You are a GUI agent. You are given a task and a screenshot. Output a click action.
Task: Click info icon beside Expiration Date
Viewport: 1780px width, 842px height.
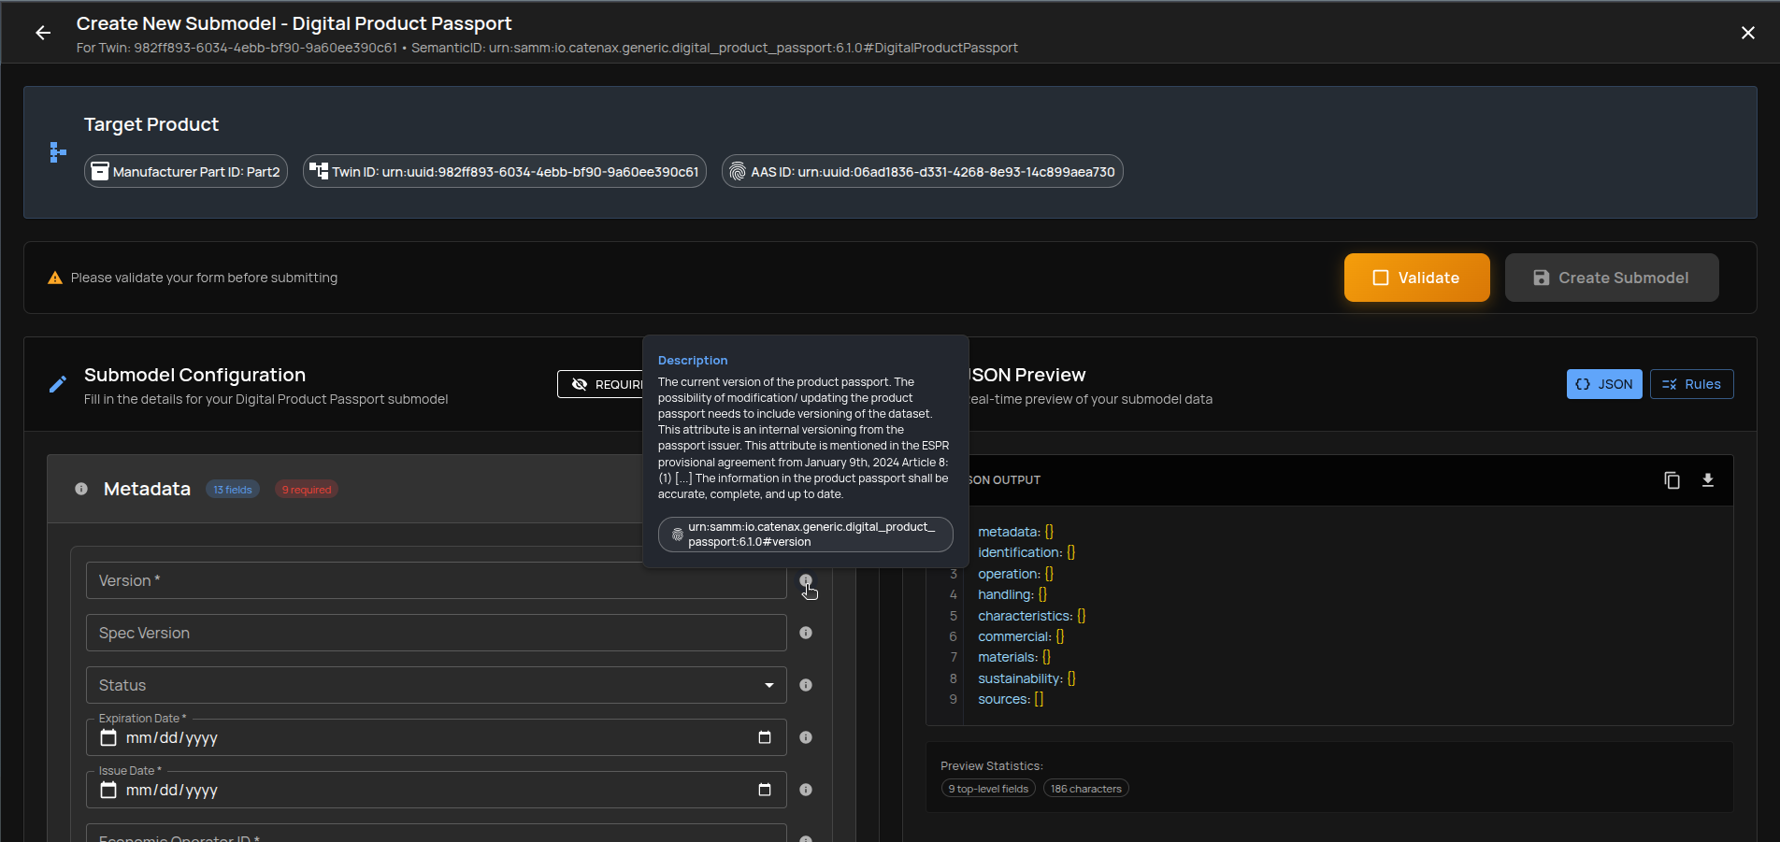[806, 737]
